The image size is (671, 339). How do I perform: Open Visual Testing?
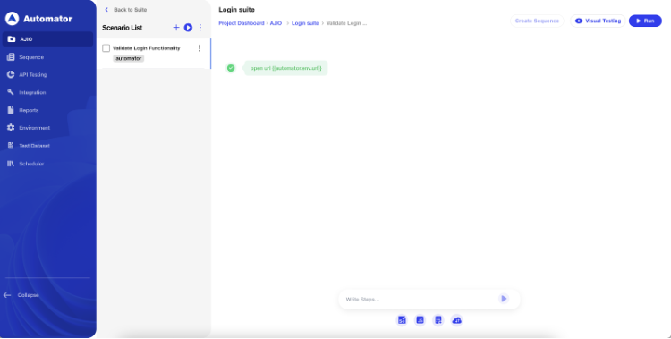coord(598,21)
